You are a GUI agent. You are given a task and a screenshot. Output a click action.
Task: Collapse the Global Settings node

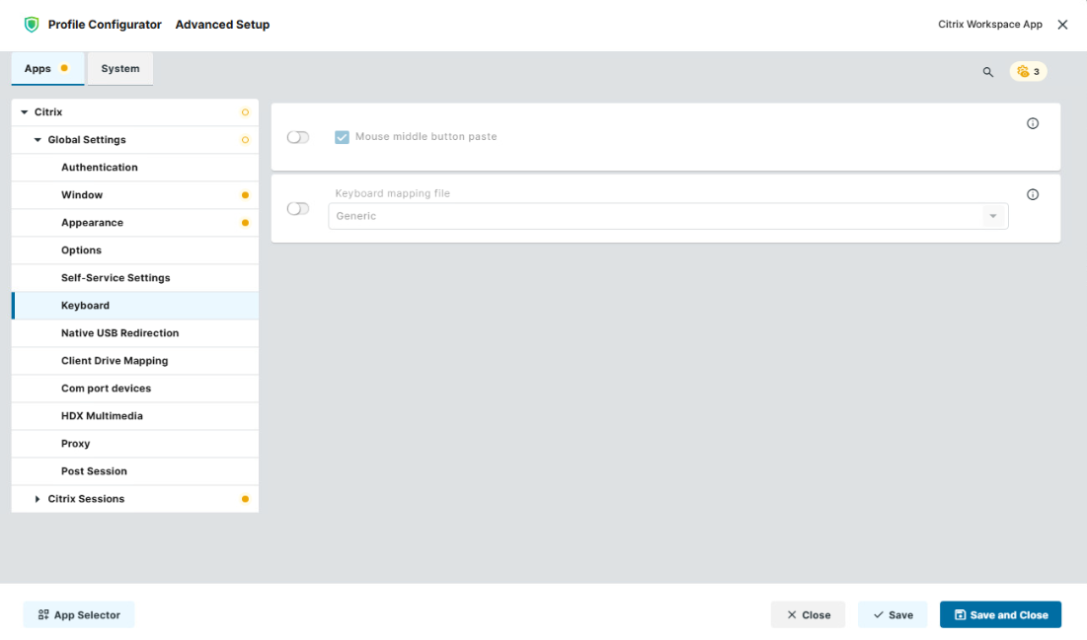(38, 140)
